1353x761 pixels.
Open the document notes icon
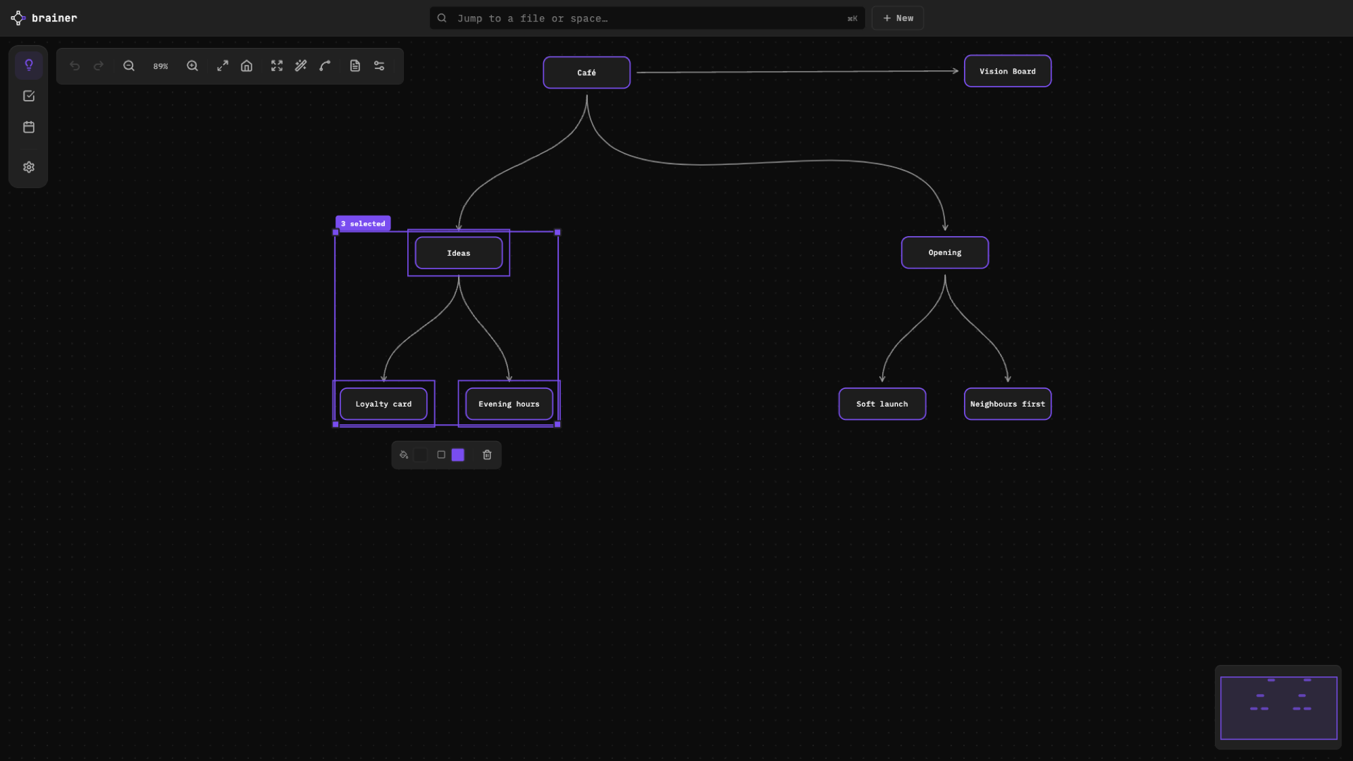355,66
